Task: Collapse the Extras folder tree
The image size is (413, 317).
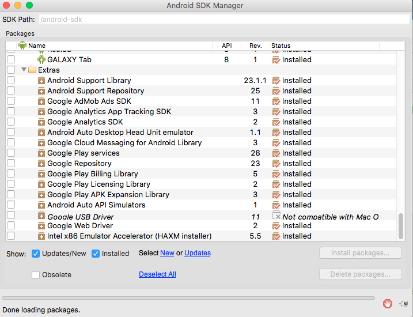Action: pos(24,70)
